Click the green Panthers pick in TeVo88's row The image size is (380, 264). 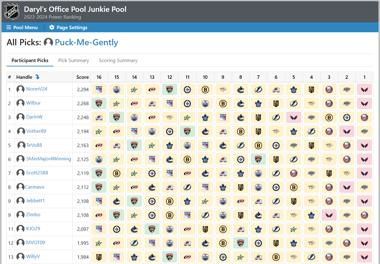pyautogui.click(x=134, y=145)
